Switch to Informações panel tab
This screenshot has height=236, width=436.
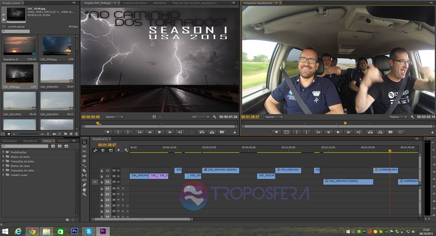coord(10,141)
